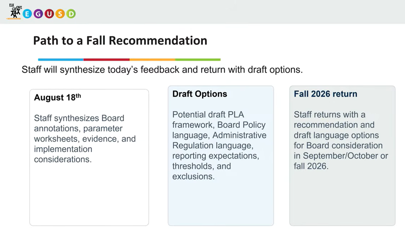Select the Path to a Fall Recommendation title

pyautogui.click(x=120, y=40)
